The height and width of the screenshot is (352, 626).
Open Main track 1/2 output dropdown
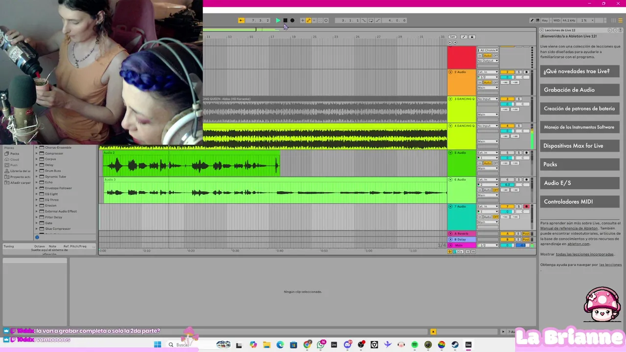pos(488,245)
